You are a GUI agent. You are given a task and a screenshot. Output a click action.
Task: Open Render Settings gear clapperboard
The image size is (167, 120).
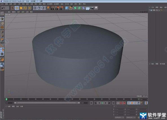pyautogui.click(x=61, y=8)
